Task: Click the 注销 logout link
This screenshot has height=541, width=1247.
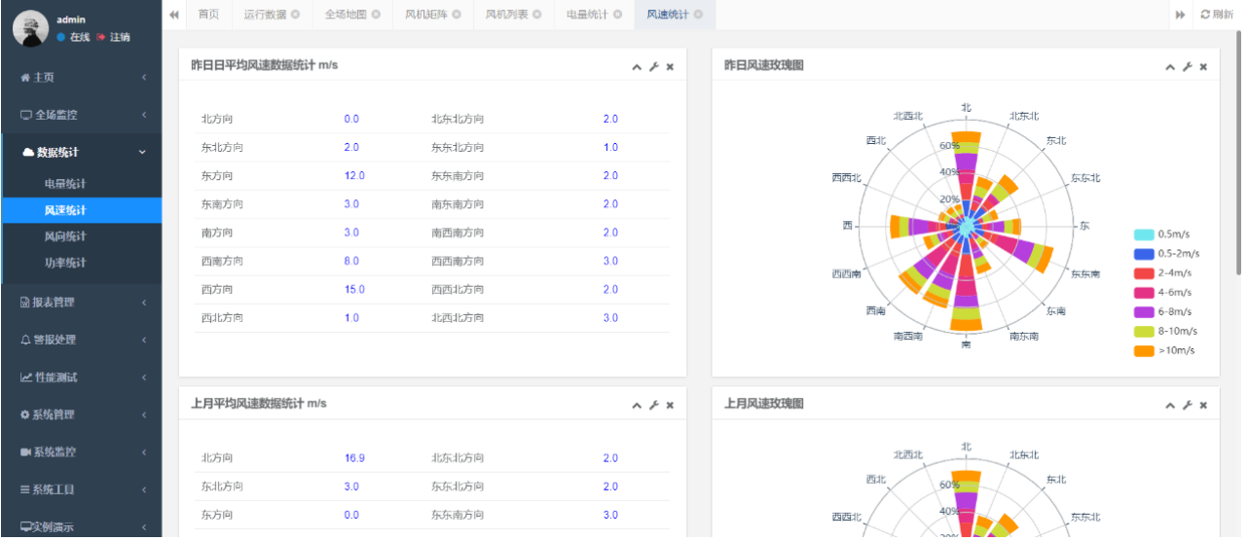Action: click(x=113, y=37)
